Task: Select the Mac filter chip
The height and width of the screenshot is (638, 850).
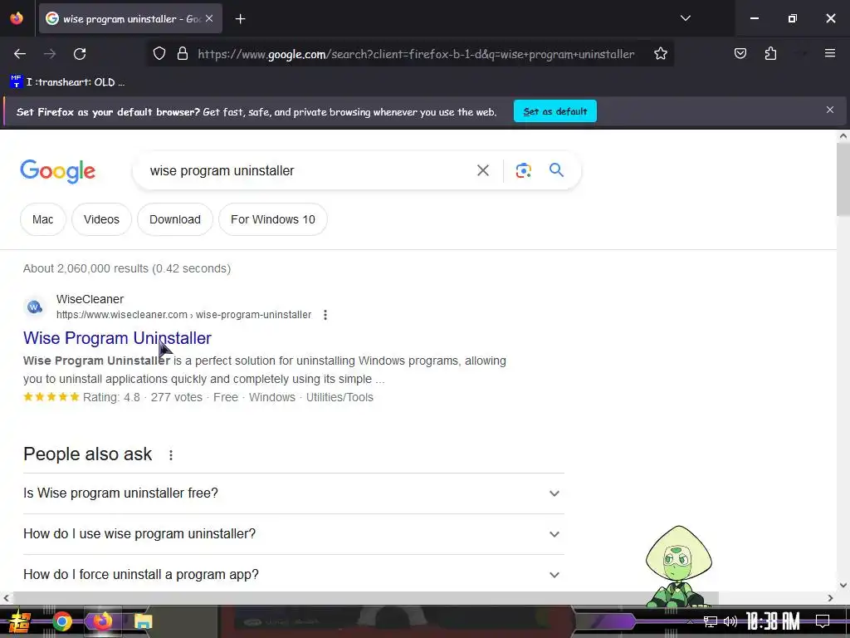Action: pyautogui.click(x=43, y=219)
